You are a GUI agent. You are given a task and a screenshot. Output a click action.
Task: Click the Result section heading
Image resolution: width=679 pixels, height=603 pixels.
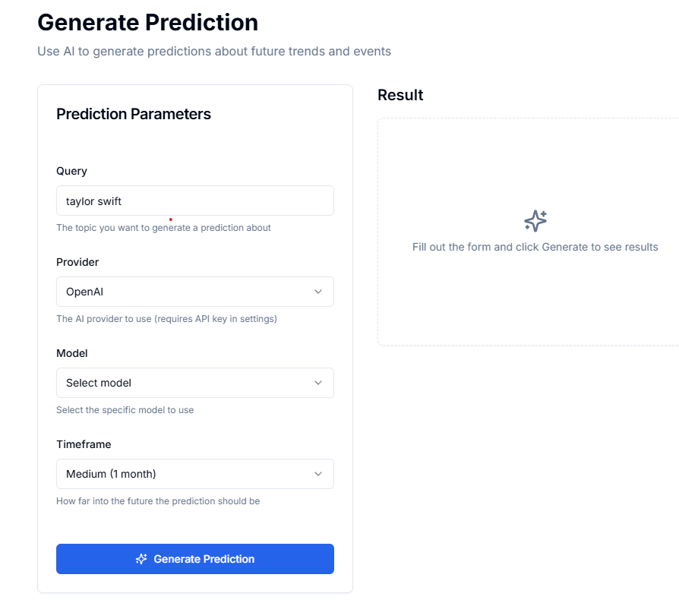coord(399,94)
